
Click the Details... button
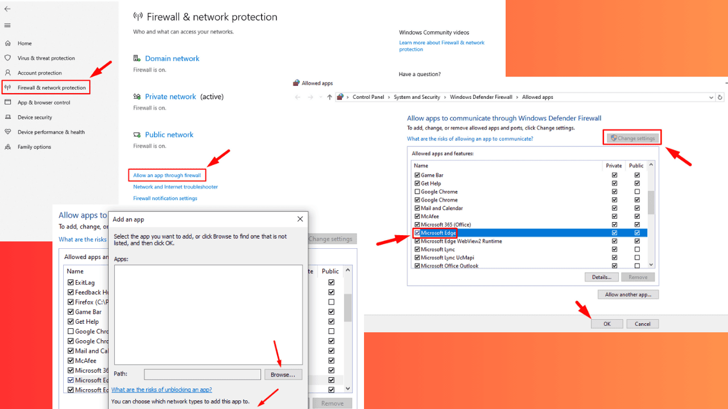click(601, 277)
